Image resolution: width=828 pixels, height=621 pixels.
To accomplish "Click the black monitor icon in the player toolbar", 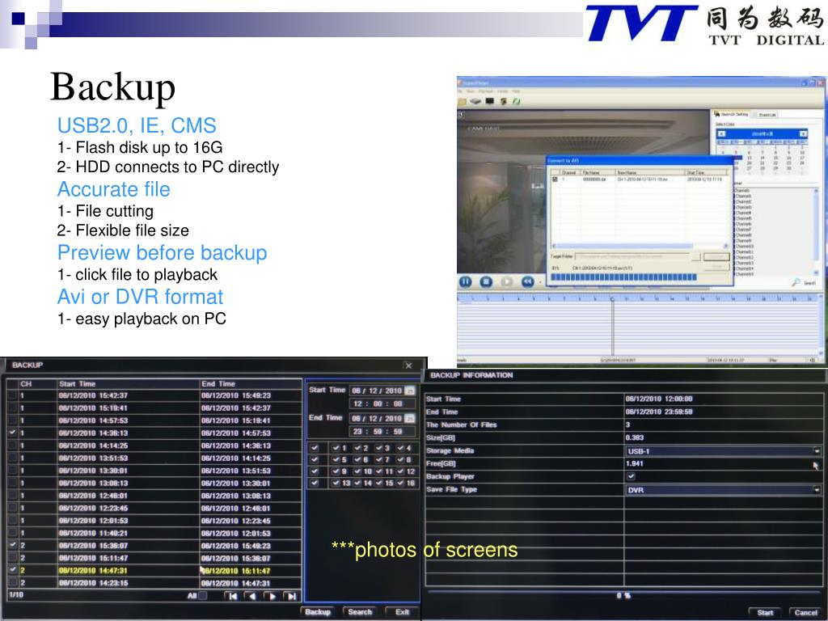I will 490,101.
